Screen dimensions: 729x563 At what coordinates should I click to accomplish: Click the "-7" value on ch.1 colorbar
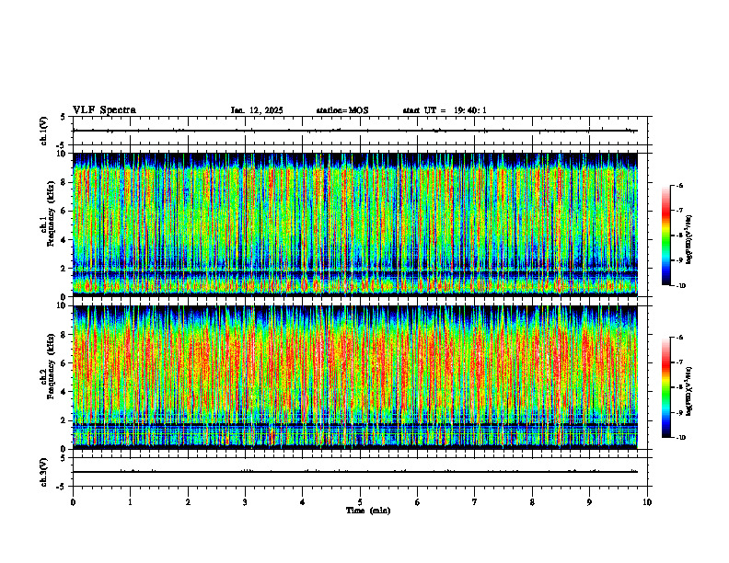click(x=679, y=211)
